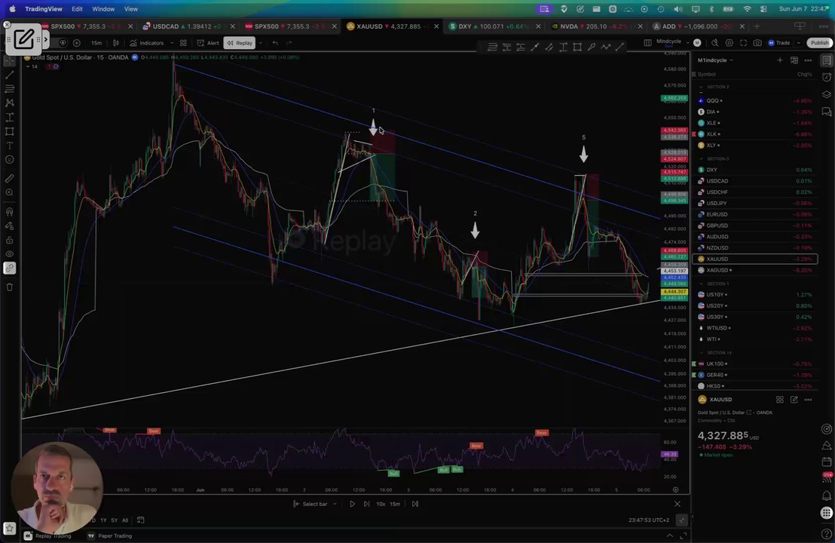Play the bar replay
835x543 pixels.
point(352,504)
